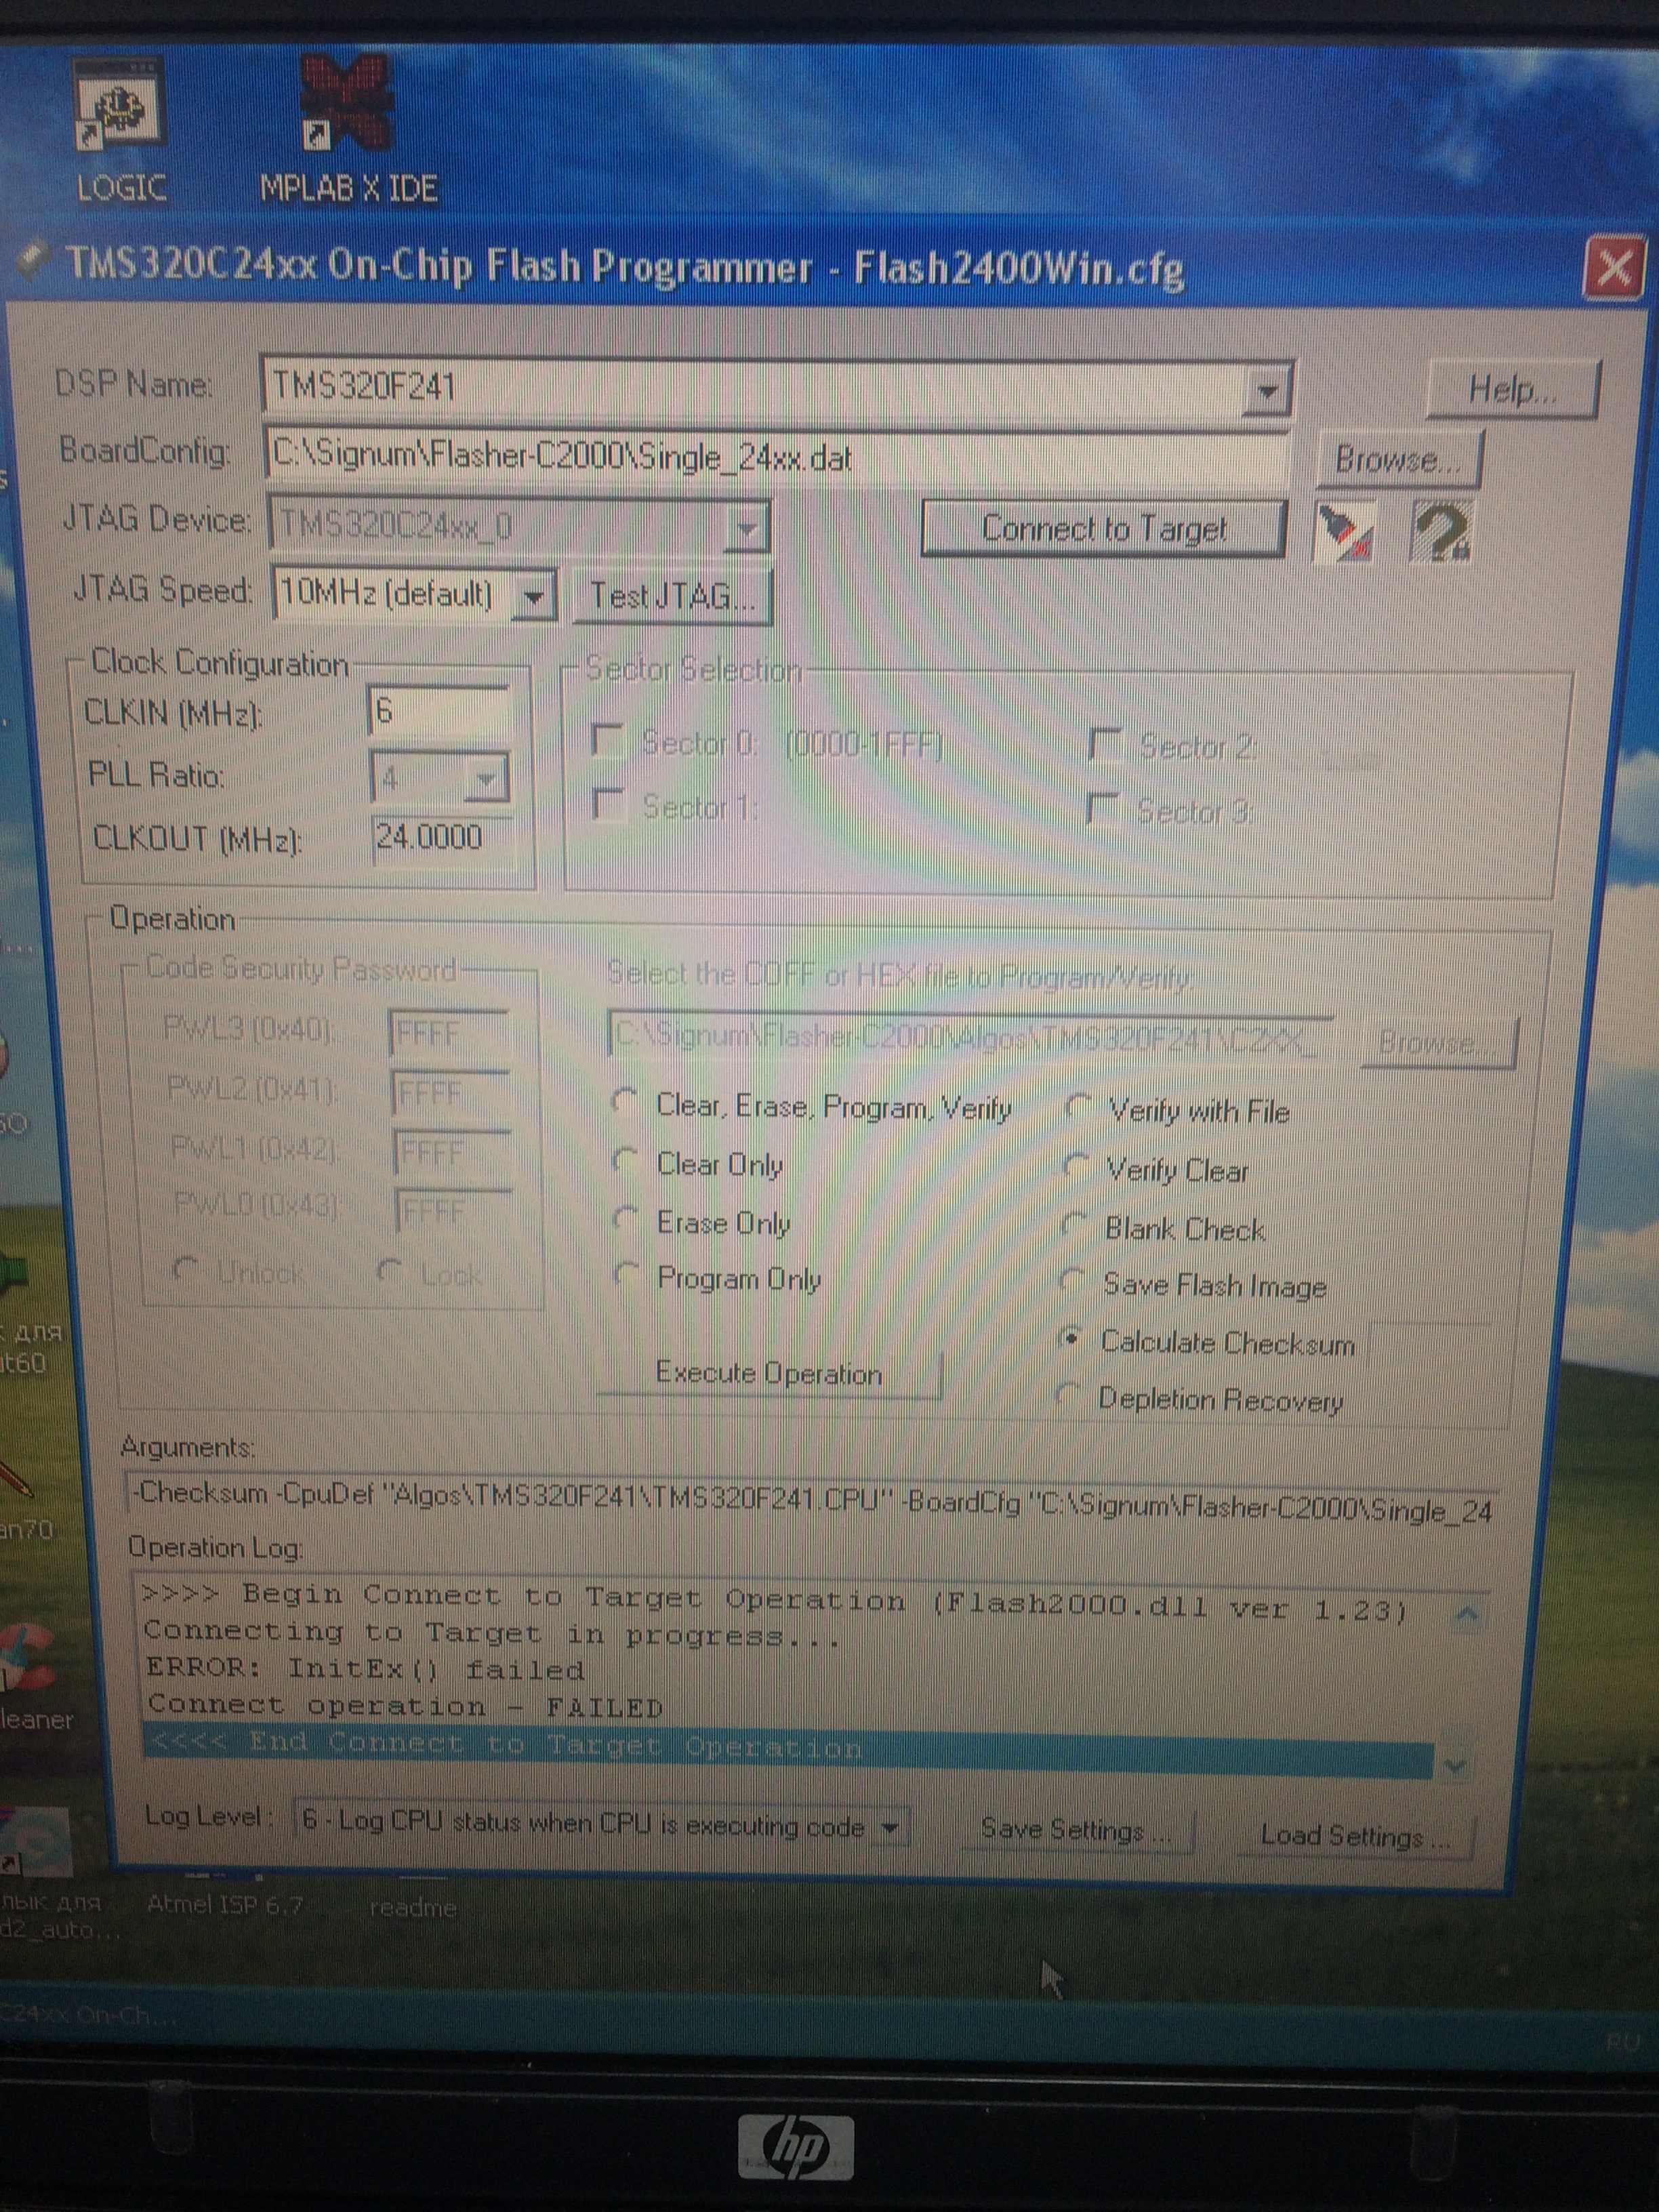
Task: Check the Sector 3 checkbox
Action: (x=1103, y=809)
